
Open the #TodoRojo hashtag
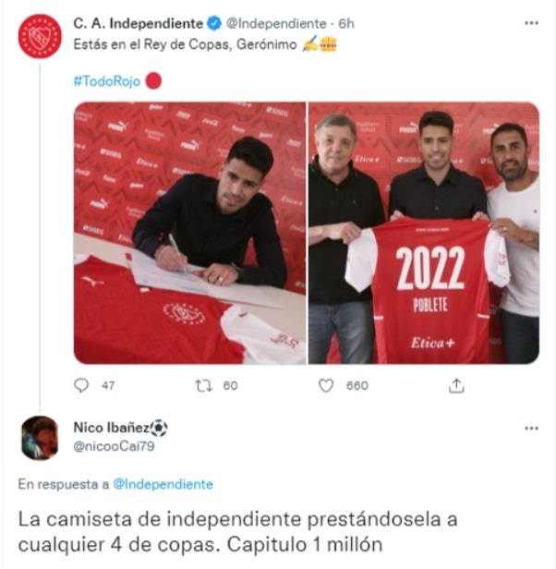click(x=107, y=81)
